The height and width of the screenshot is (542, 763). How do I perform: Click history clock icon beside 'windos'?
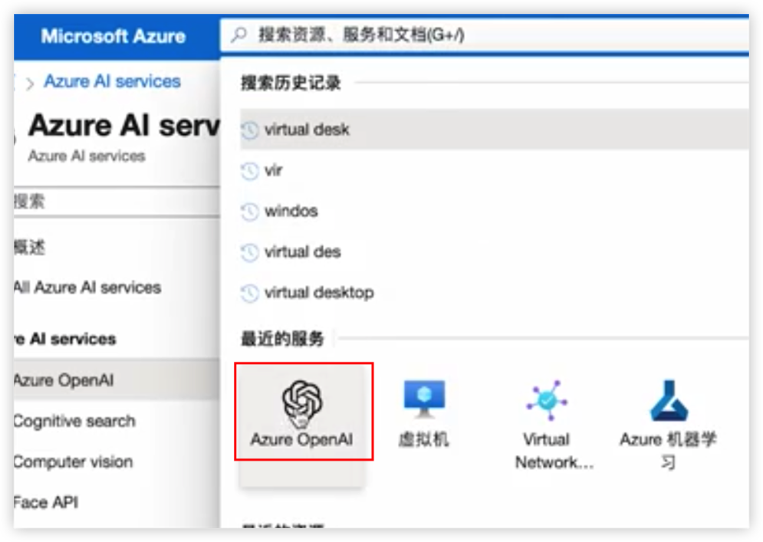pos(250,212)
